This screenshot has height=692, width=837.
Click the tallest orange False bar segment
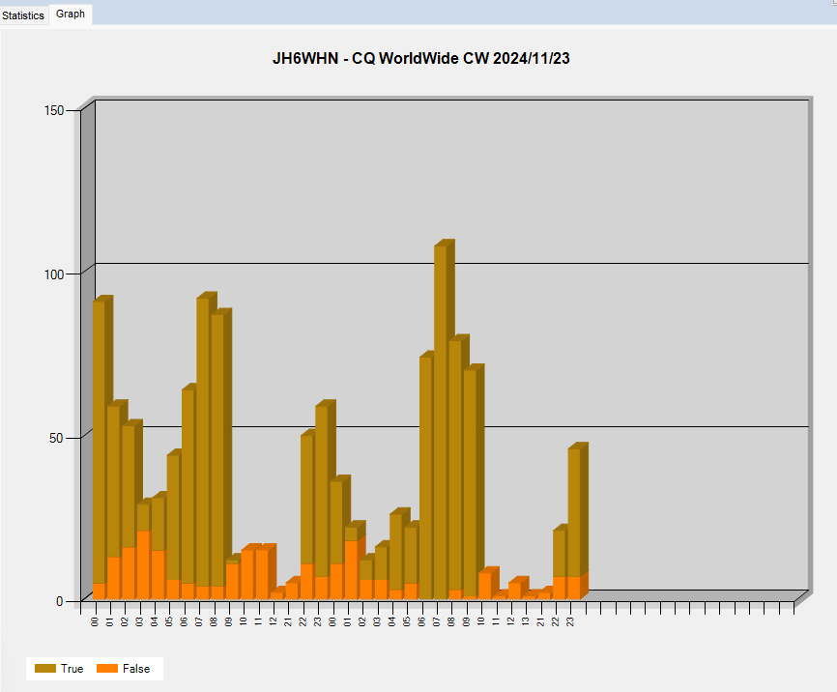click(x=143, y=565)
